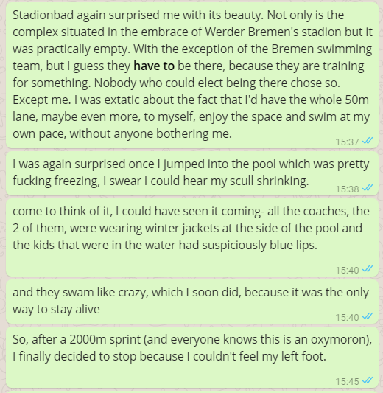Click timestamp 15:40 under 'stay alive' message
This screenshot has width=383, height=393.
tap(347, 317)
